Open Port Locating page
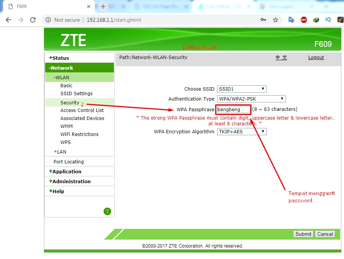 pyautogui.click(x=68, y=162)
